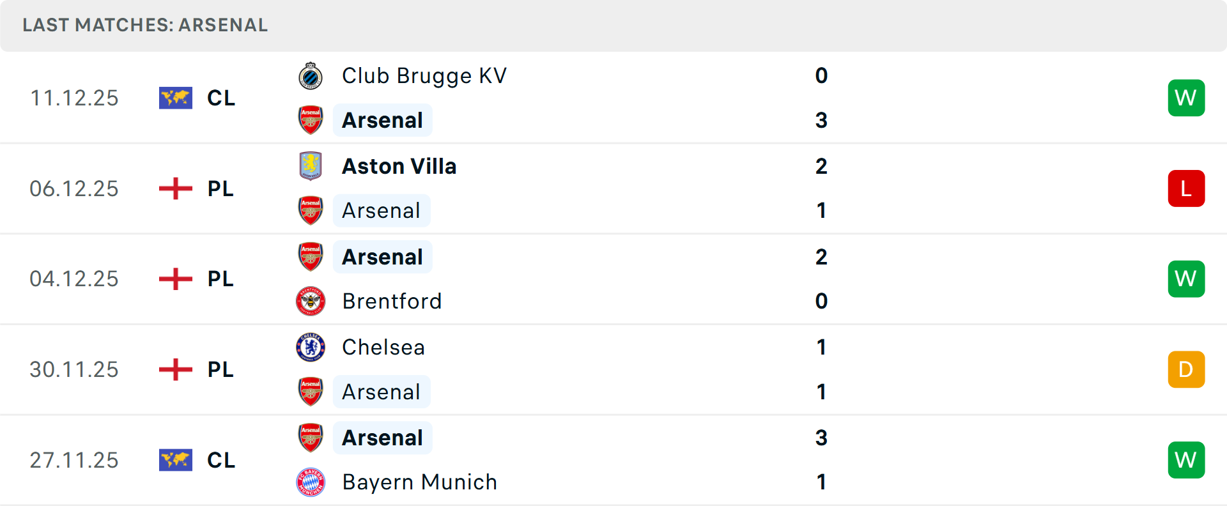Open the 04.12.25 match row date
The image size is (1227, 506).
click(74, 279)
